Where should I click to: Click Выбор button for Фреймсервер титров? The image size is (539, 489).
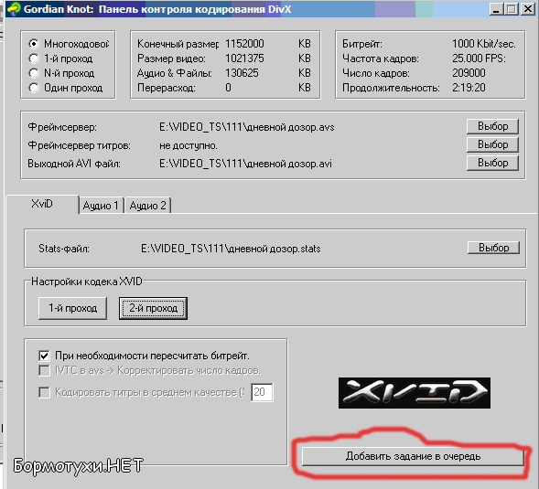point(492,144)
